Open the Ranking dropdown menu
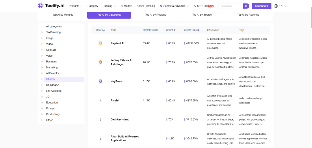 pos(109,6)
